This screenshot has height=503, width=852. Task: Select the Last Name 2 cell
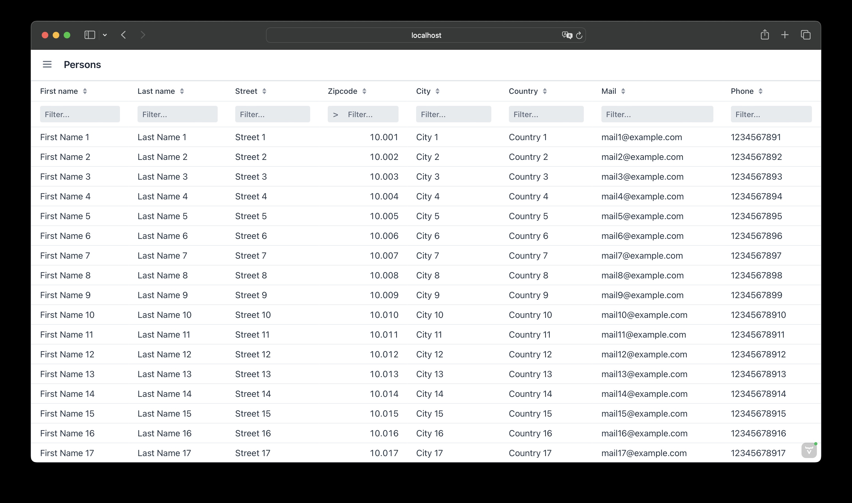(162, 157)
